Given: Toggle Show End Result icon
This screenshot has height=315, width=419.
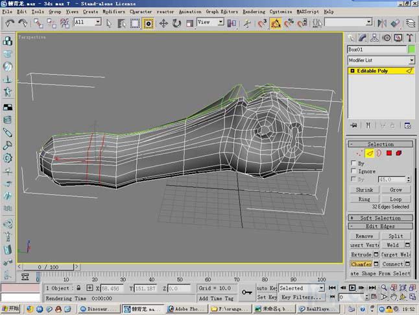Looking at the screenshot, I should click(x=368, y=125).
